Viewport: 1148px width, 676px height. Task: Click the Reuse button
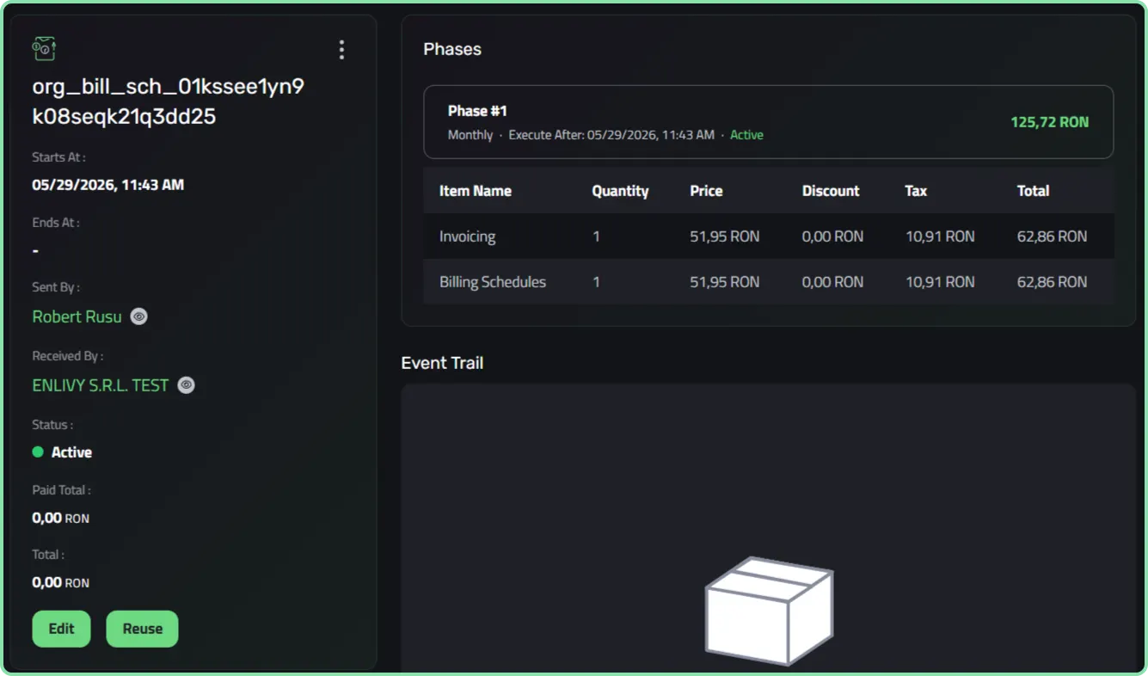(x=142, y=629)
